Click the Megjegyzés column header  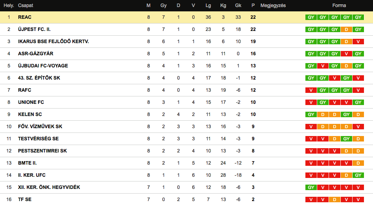(273, 5)
